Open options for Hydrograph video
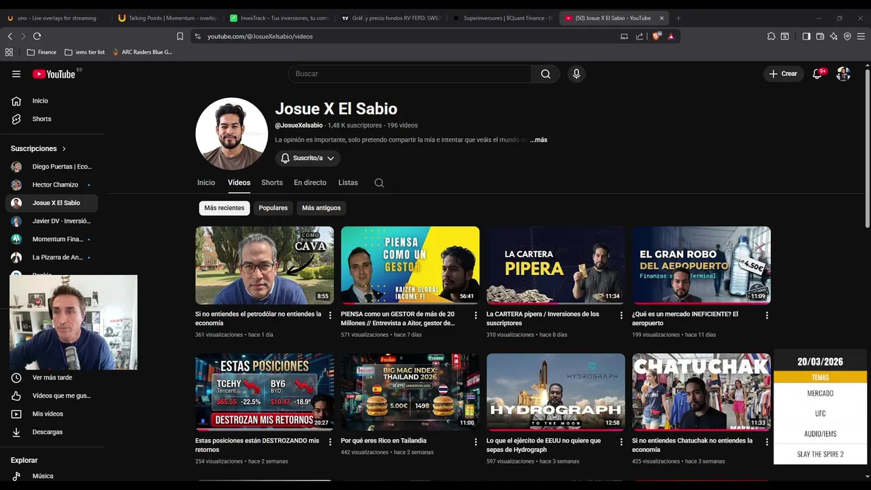Image resolution: width=871 pixels, height=490 pixels. click(x=621, y=442)
